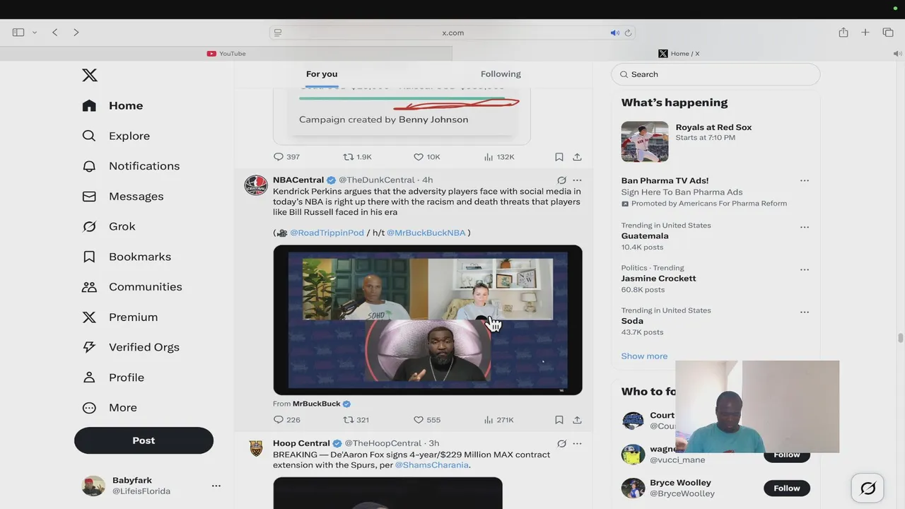Go back in Safari
This screenshot has width=905, height=509.
54,33
